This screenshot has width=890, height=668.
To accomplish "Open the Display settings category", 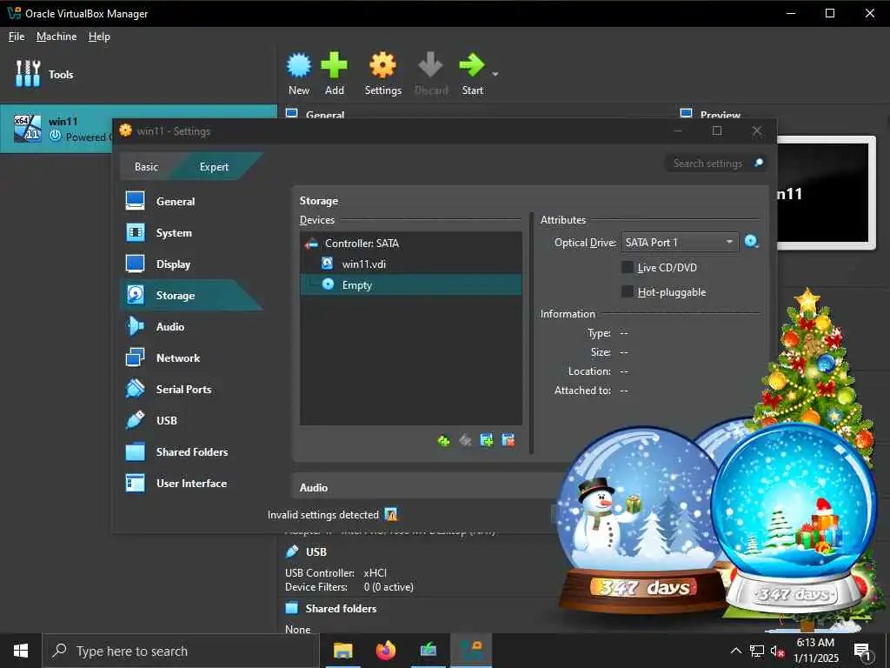I will (173, 264).
